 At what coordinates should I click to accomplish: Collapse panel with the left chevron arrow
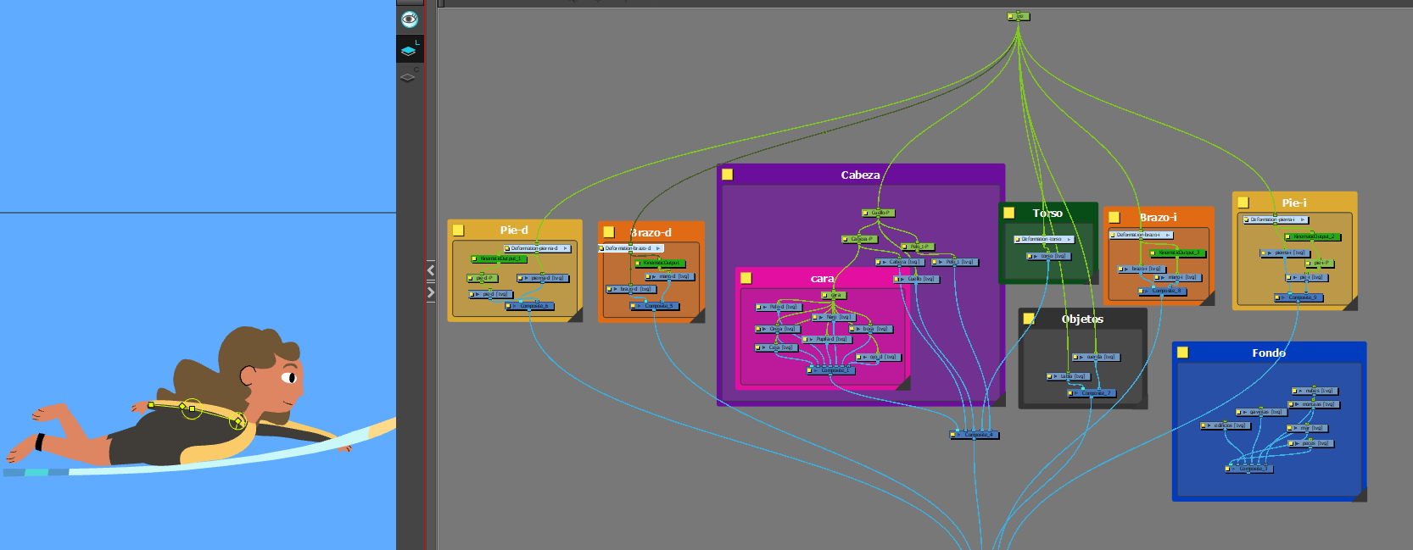pos(431,270)
